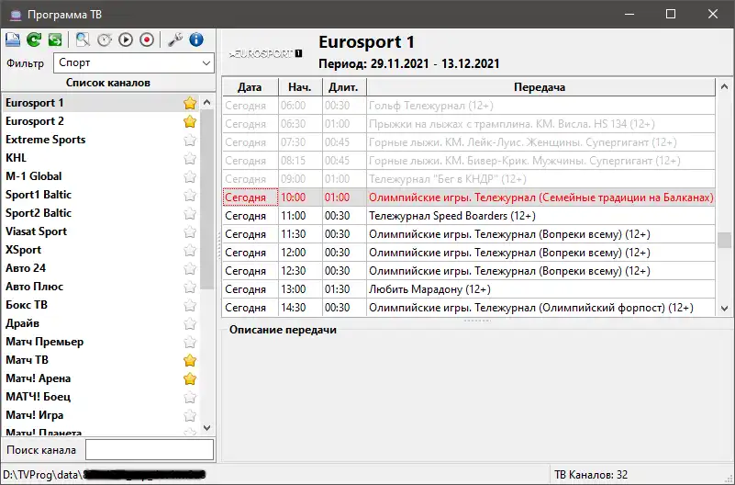Focus the Поиск канала search field

tap(150, 450)
